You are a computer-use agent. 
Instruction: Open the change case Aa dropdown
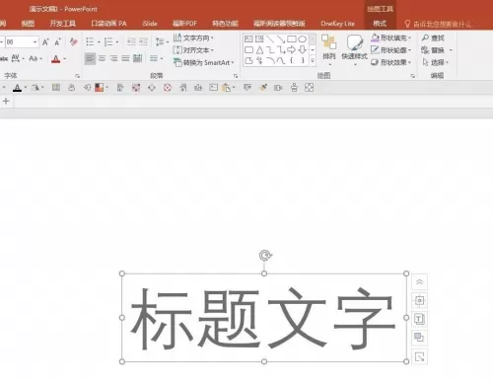click(35, 58)
